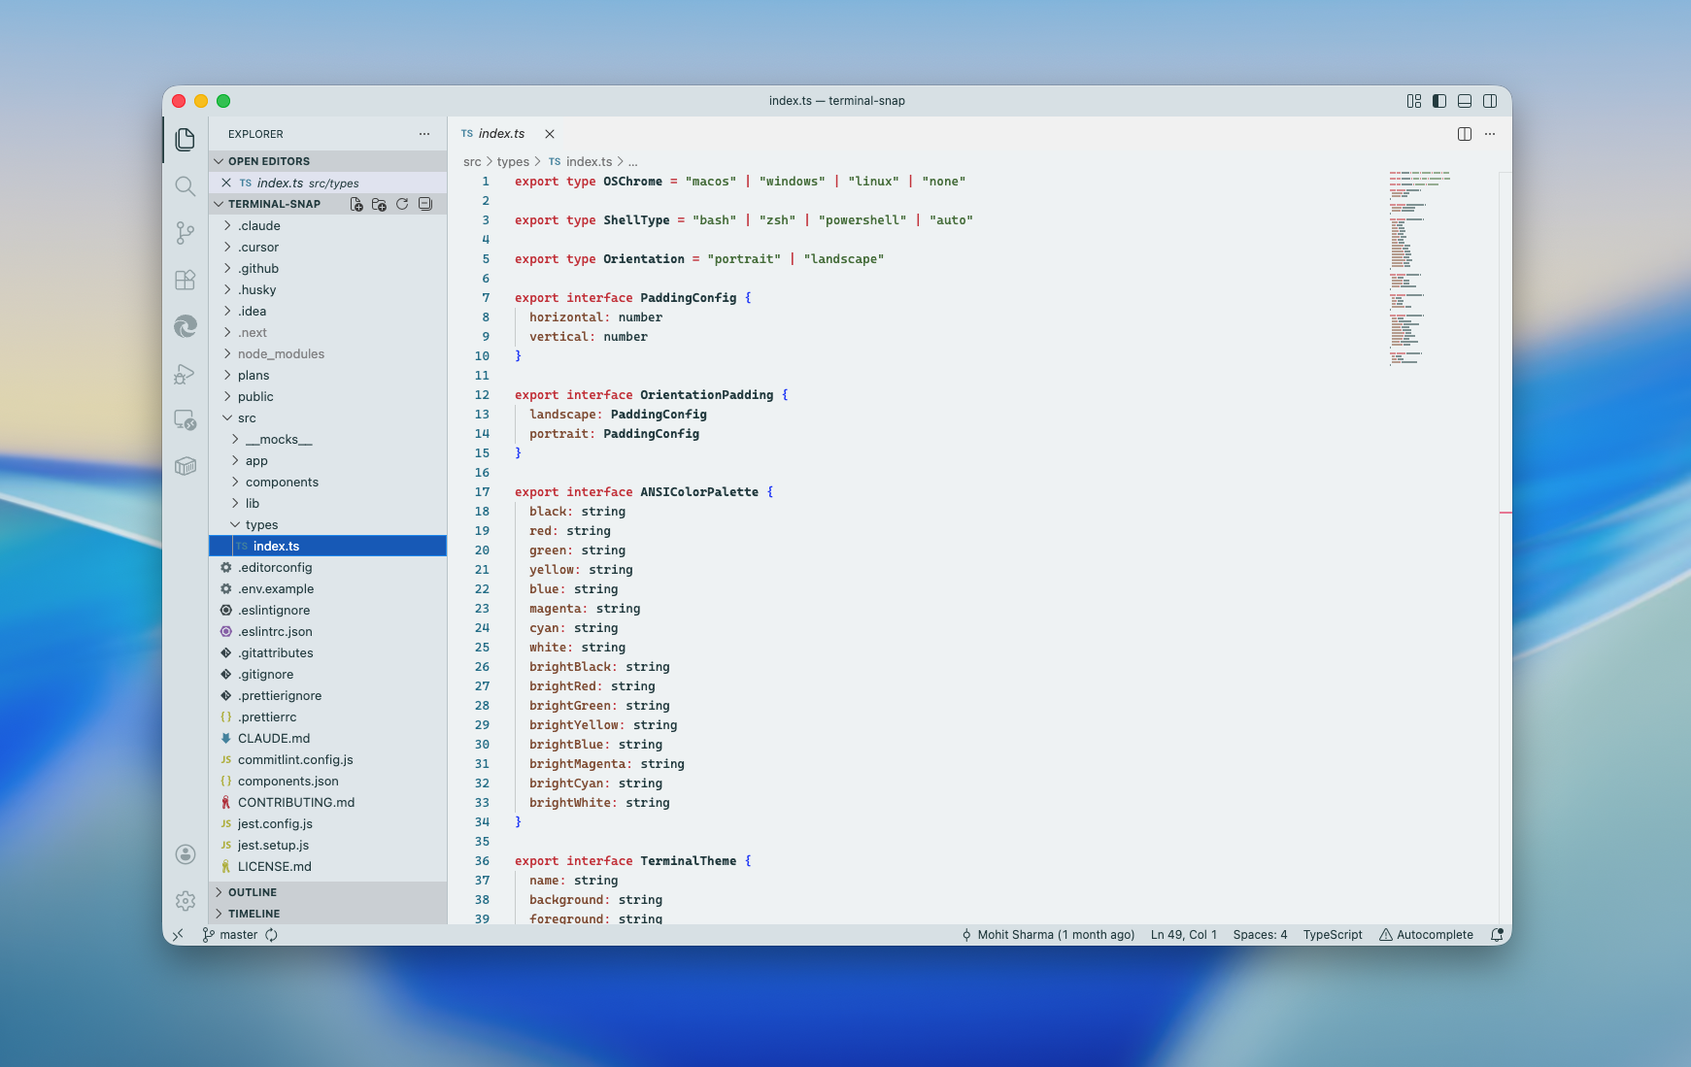The height and width of the screenshot is (1067, 1691).
Task: Collapse the src folder
Action: coord(328,417)
